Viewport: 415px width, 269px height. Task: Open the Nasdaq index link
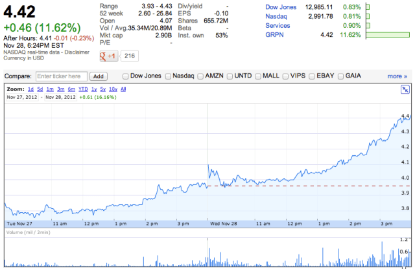[x=276, y=16]
